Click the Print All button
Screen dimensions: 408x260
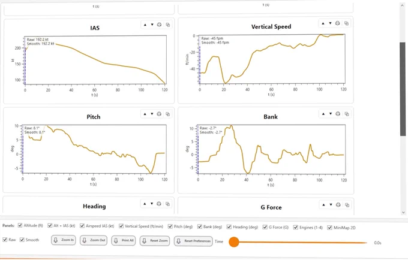tap(124, 240)
